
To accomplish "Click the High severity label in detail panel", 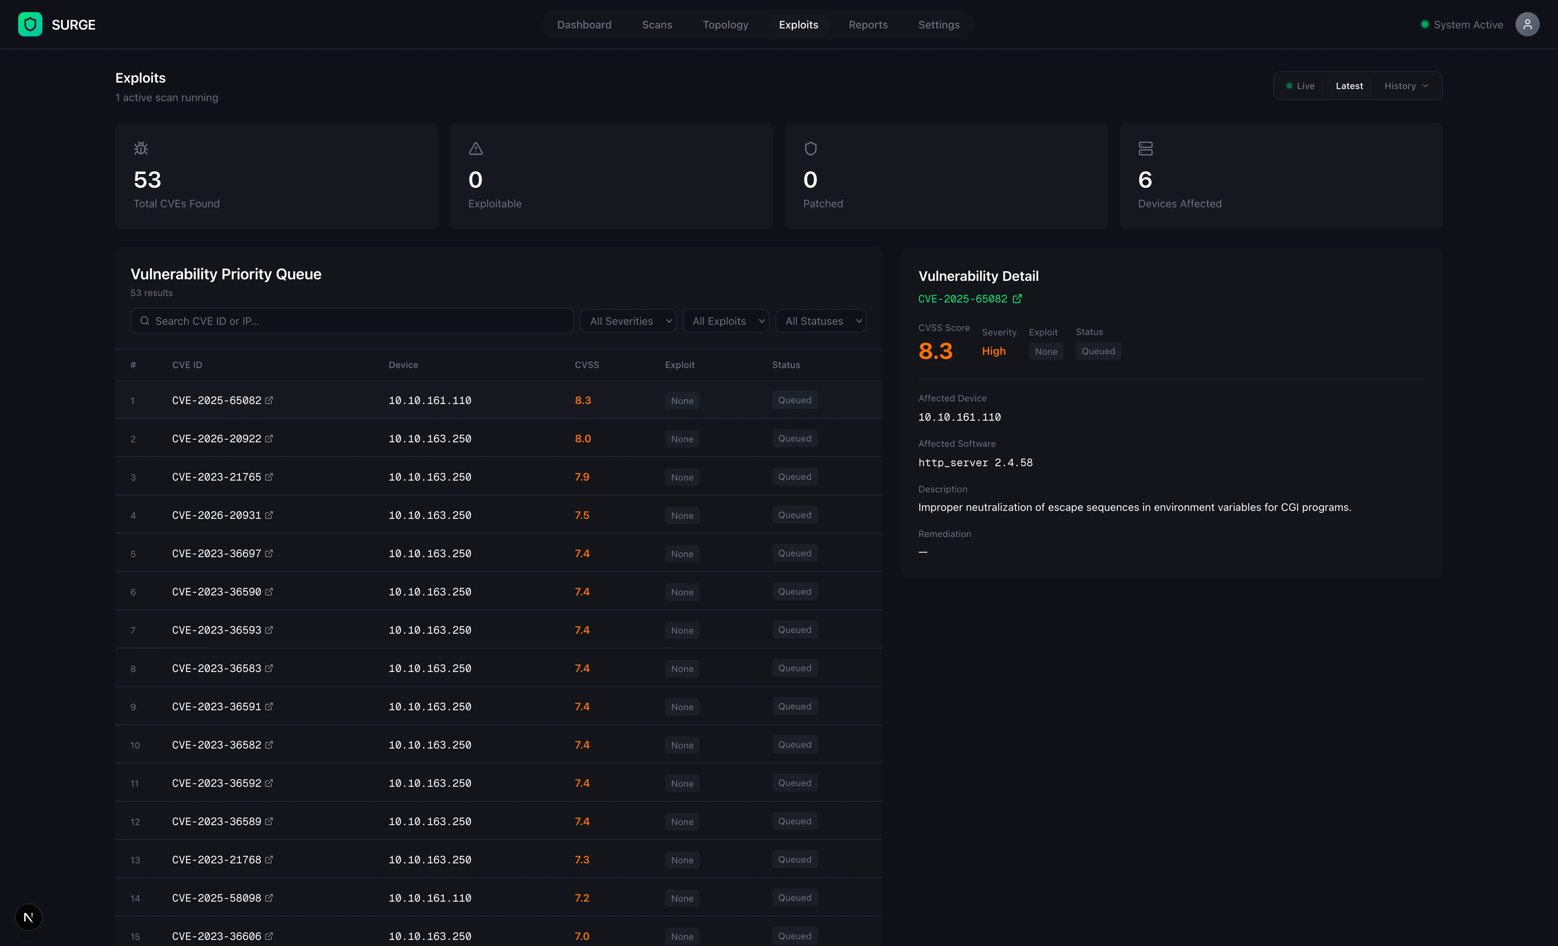I will coord(993,351).
